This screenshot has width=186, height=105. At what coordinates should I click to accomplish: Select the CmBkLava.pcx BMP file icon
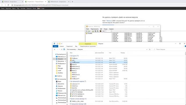click(71, 62)
